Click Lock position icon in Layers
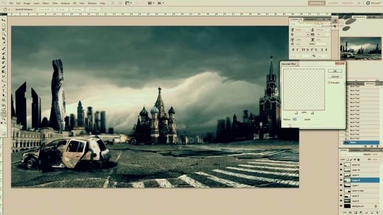The height and width of the screenshot is (215, 383). (355, 159)
